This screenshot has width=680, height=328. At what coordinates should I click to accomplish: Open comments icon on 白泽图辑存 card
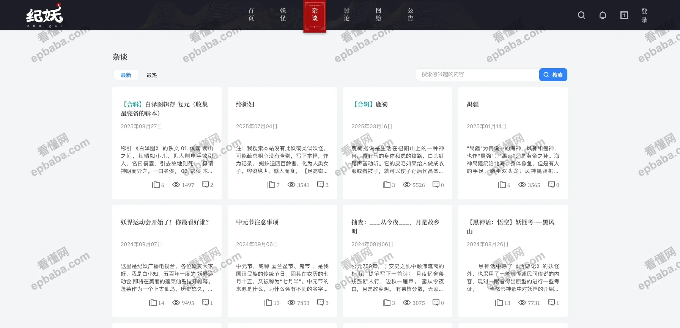(x=205, y=185)
